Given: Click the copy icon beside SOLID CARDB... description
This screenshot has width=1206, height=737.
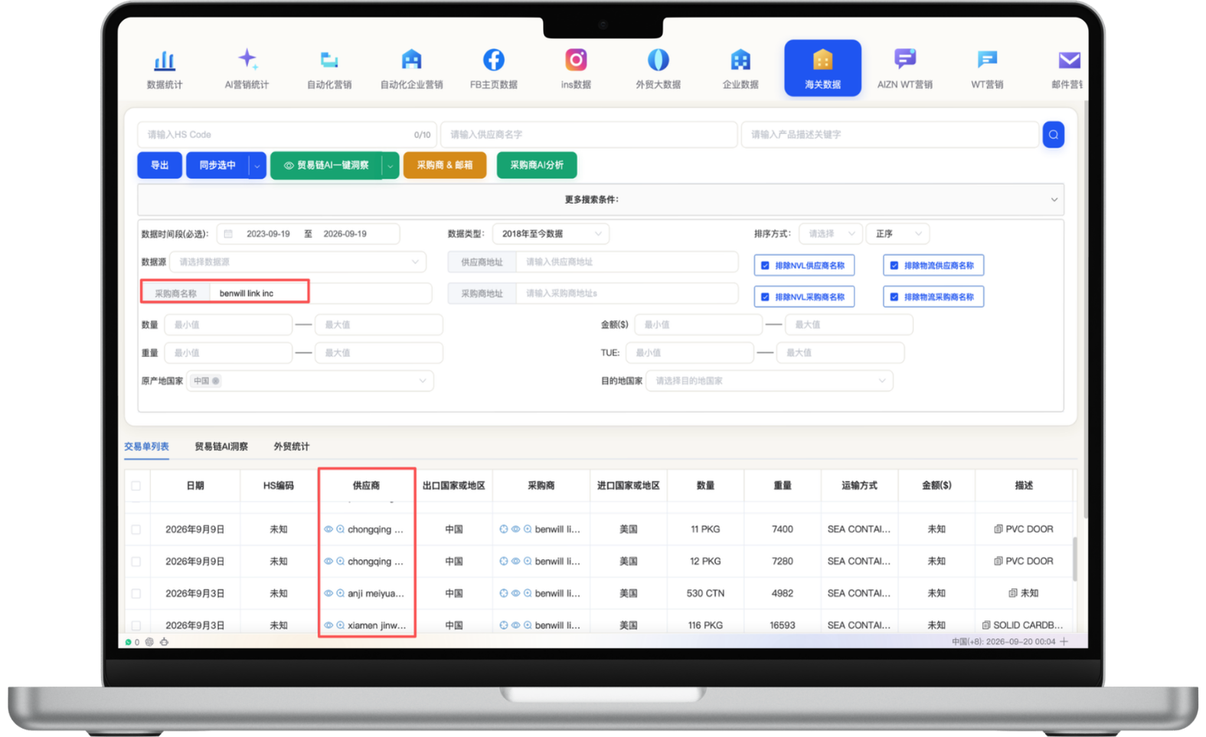Looking at the screenshot, I should [986, 625].
